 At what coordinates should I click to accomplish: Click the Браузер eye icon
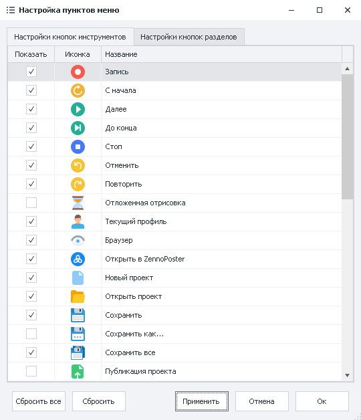[78, 240]
